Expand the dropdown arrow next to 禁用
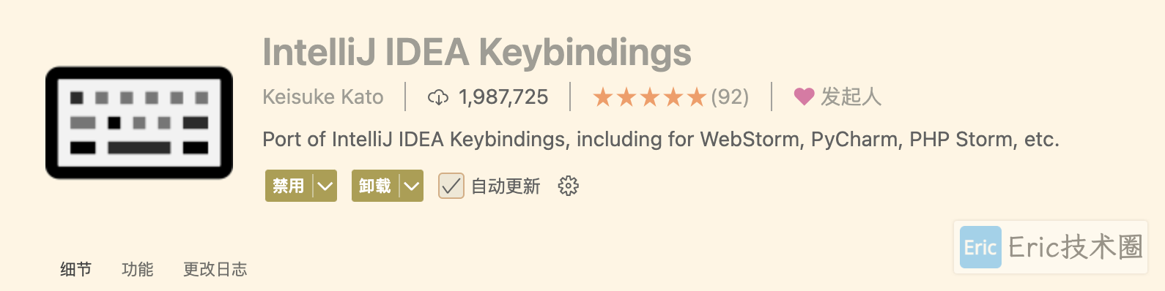Screen dimensions: 1165x291 [x=325, y=186]
